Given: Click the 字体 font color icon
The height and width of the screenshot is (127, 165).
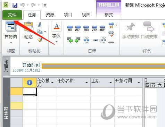Looking at the screenshot, I should [x=57, y=27].
